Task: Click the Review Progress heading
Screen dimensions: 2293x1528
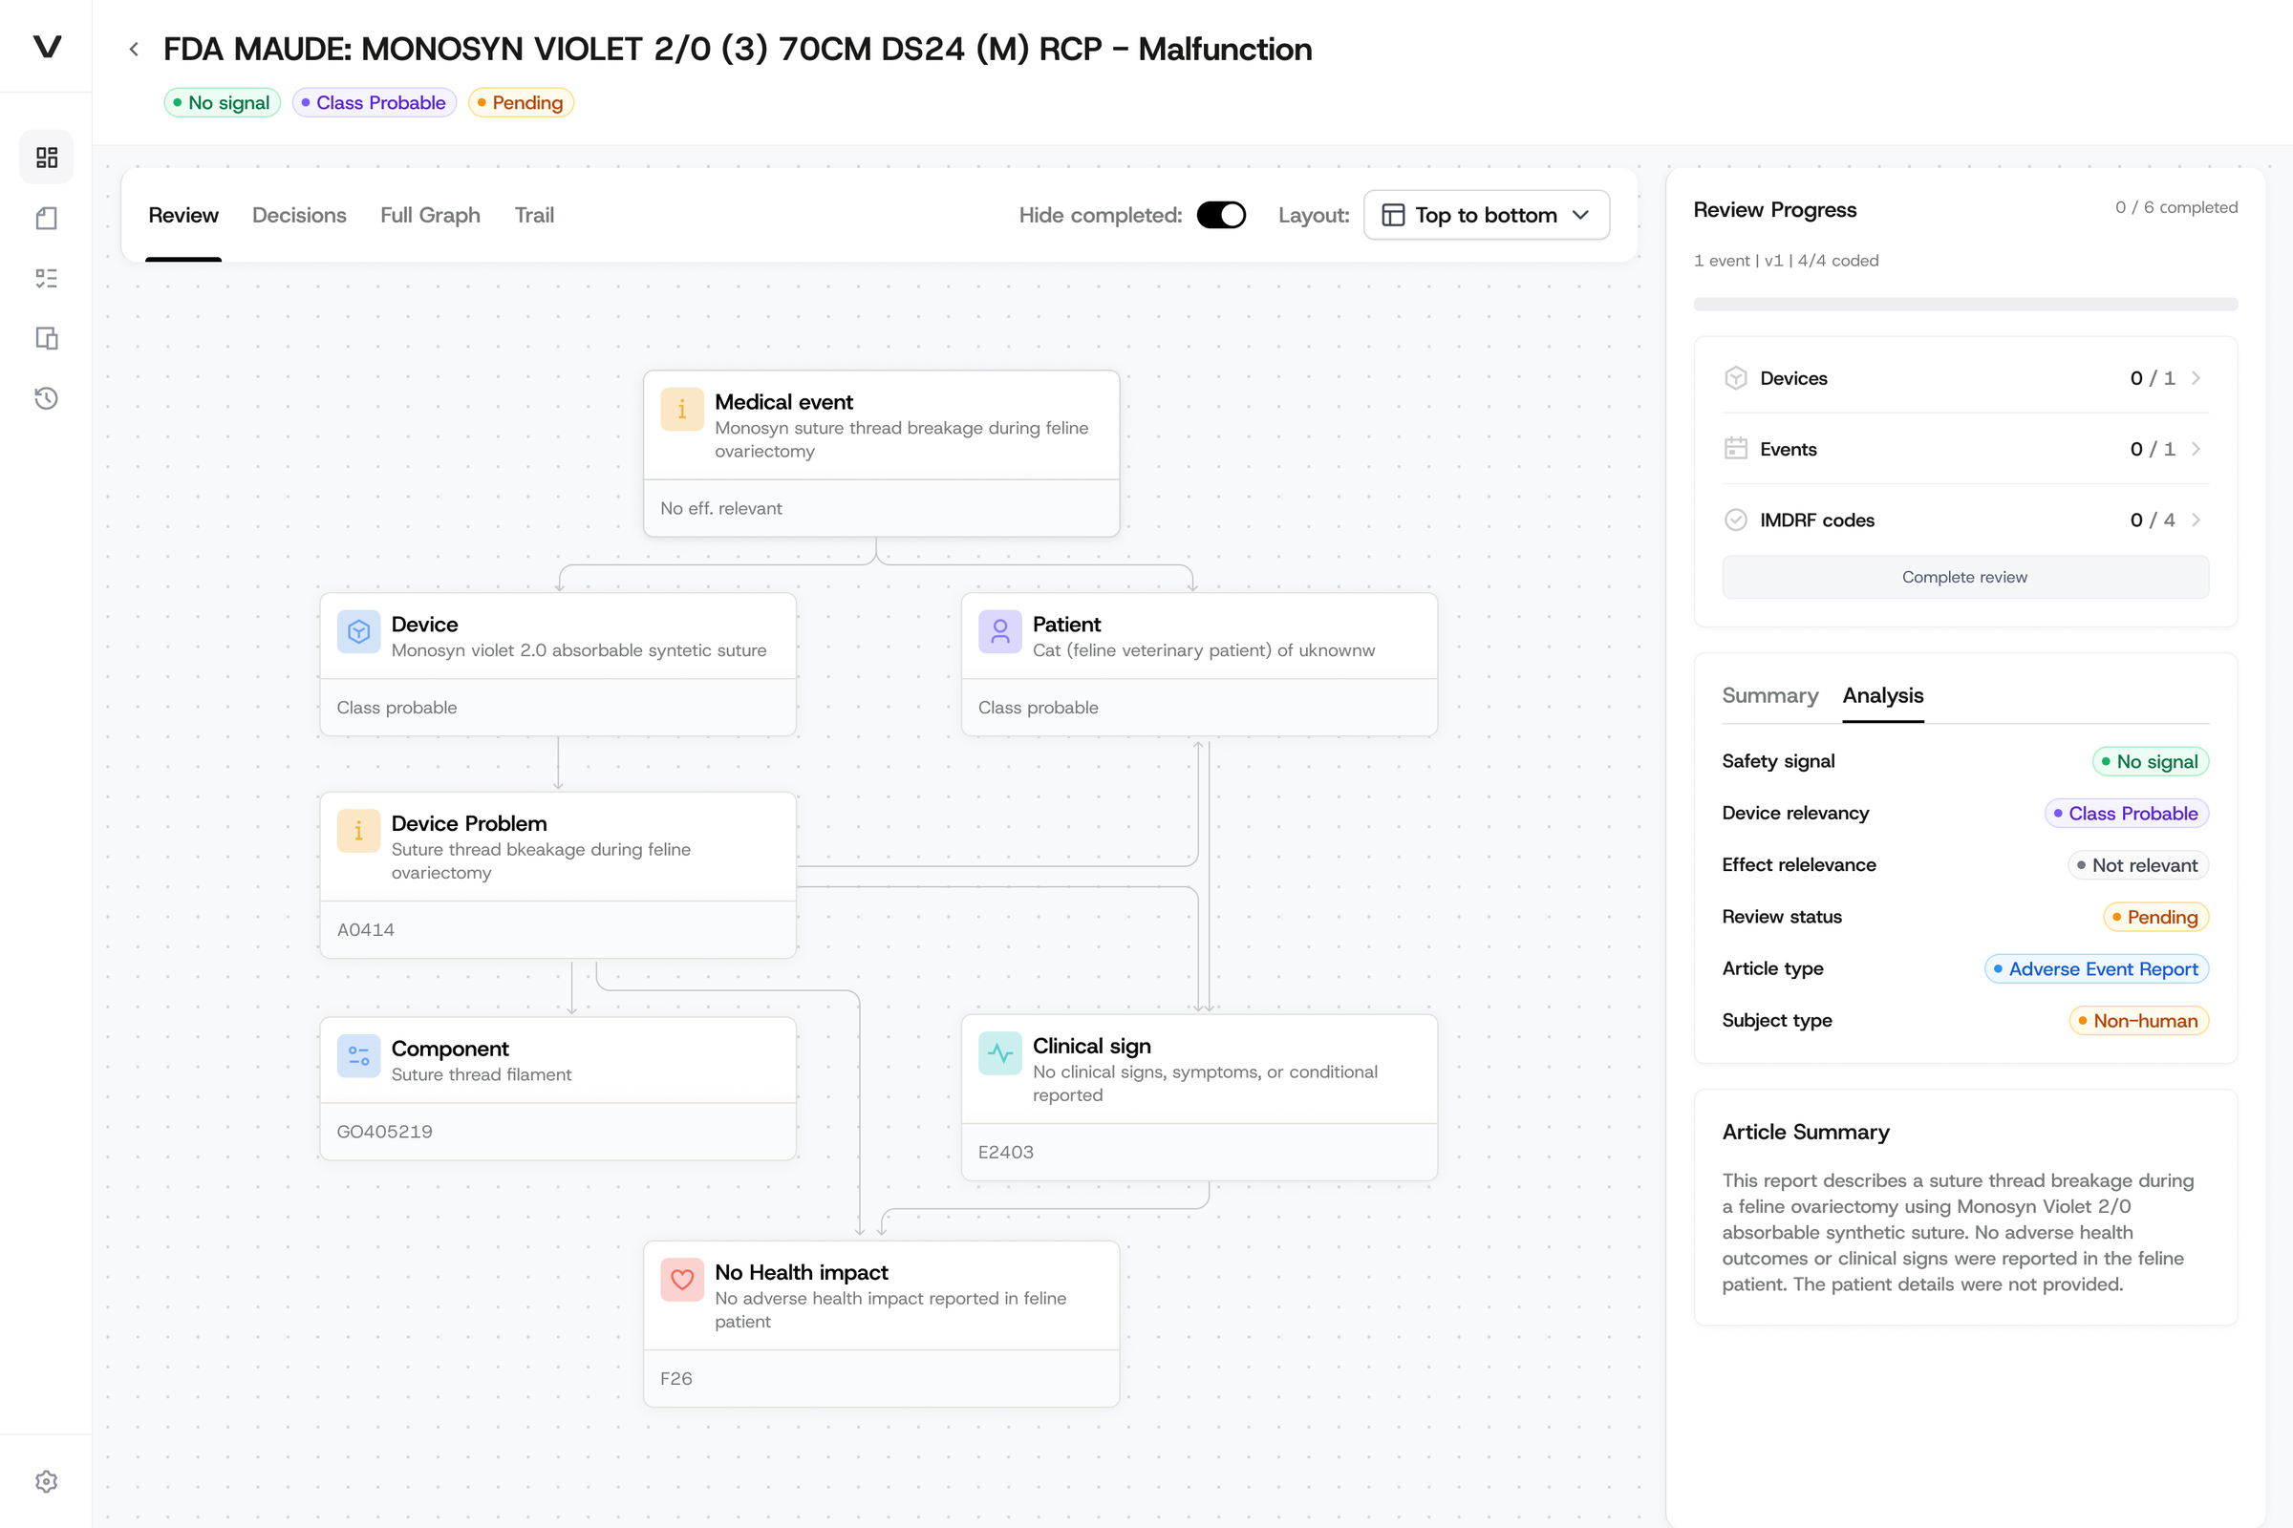Action: pos(1774,209)
